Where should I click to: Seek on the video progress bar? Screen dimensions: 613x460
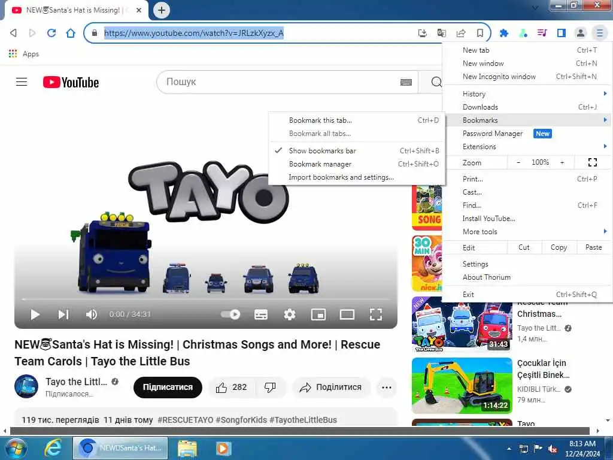point(206,299)
